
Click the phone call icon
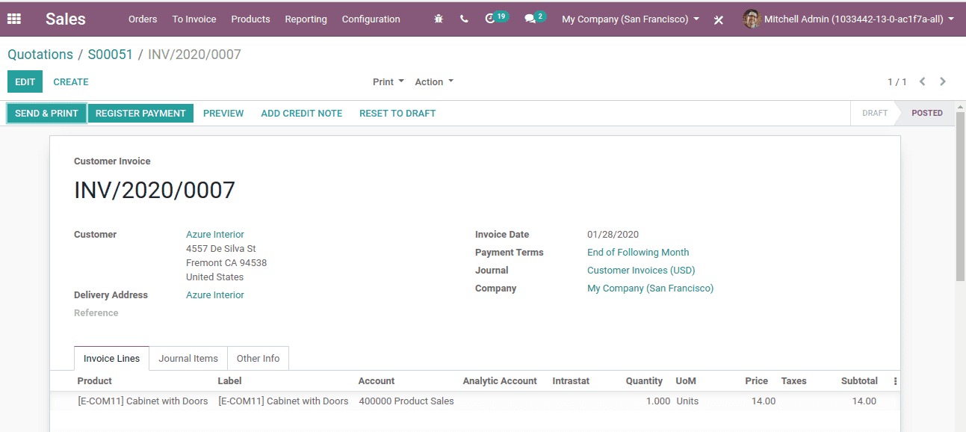pos(464,19)
